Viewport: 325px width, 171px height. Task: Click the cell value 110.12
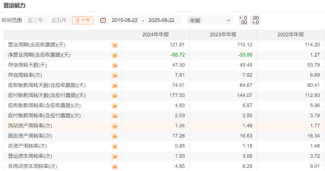tap(245, 45)
